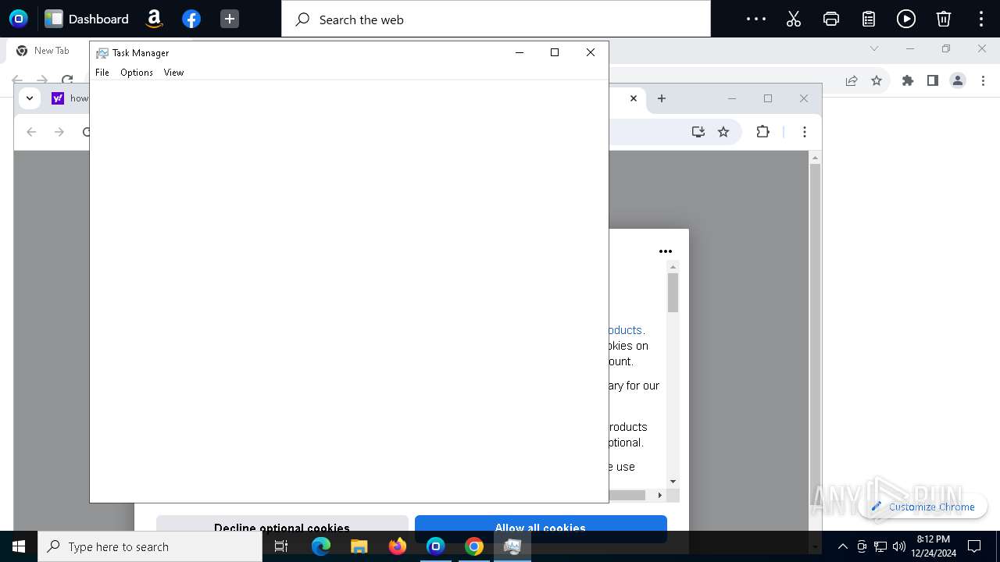The width and height of the screenshot is (1000, 562).
Task: Go forward in the Chrome window
Action: coord(59,132)
